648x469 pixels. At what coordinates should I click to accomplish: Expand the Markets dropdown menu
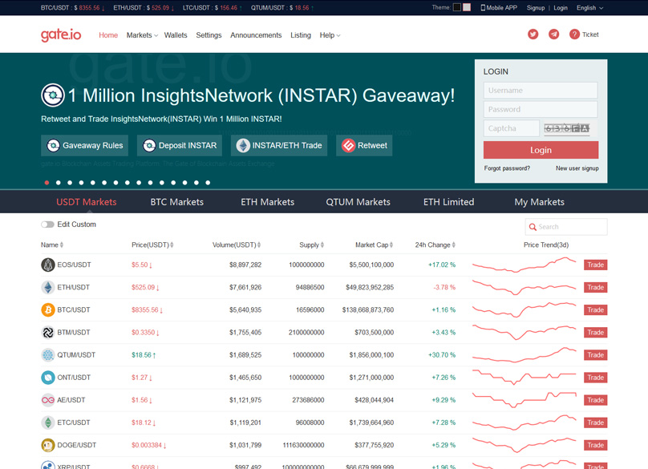click(x=142, y=35)
